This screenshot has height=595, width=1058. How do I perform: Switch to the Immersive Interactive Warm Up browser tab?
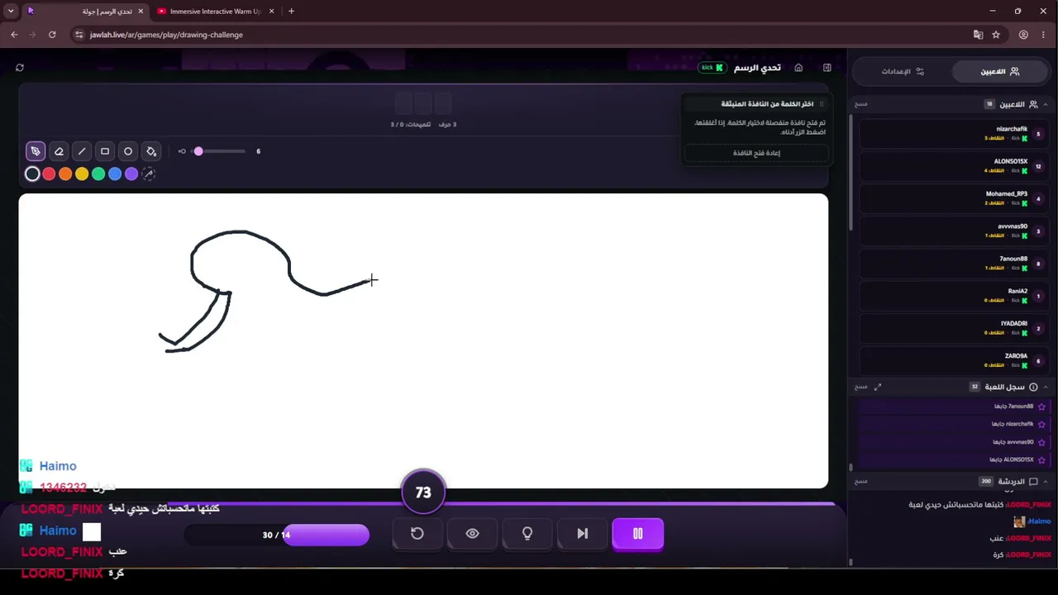tap(215, 12)
